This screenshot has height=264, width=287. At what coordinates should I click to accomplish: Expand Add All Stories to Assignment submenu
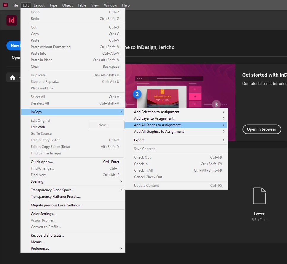point(176,125)
